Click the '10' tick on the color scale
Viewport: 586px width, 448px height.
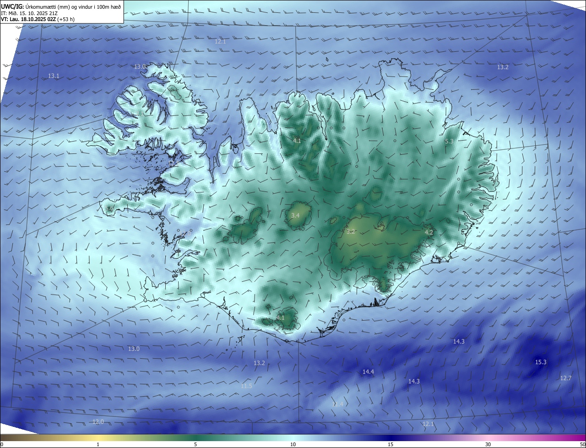tap(293, 444)
